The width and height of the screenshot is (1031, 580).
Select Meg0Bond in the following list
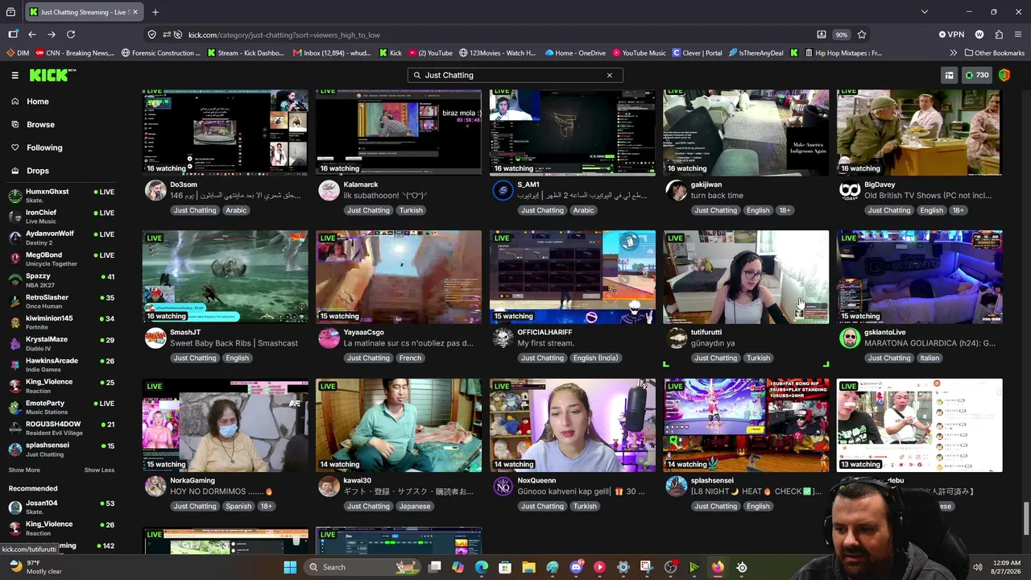61,259
